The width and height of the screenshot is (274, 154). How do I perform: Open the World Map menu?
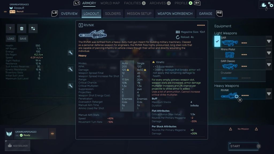[x=110, y=3]
